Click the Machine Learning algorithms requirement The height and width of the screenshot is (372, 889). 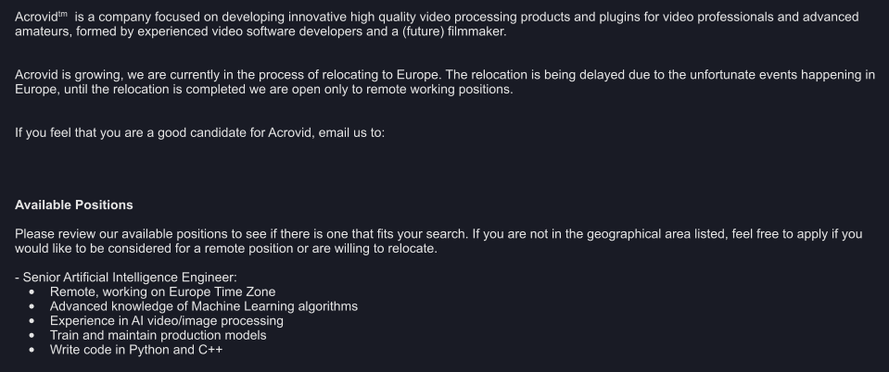pos(204,306)
